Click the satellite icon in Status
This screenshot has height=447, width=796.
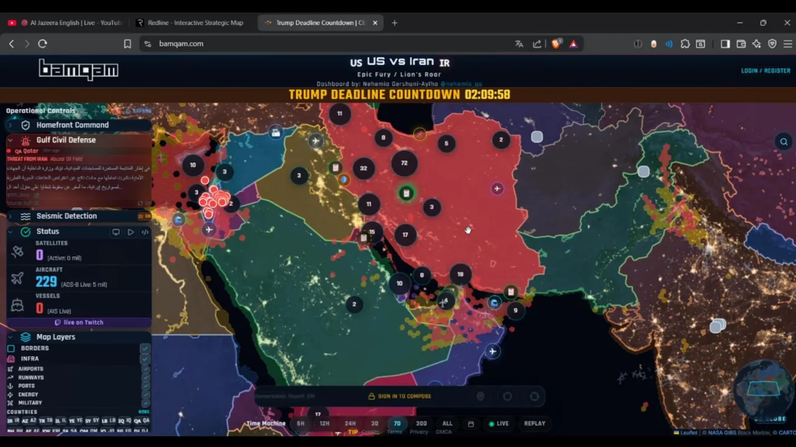[17, 252]
